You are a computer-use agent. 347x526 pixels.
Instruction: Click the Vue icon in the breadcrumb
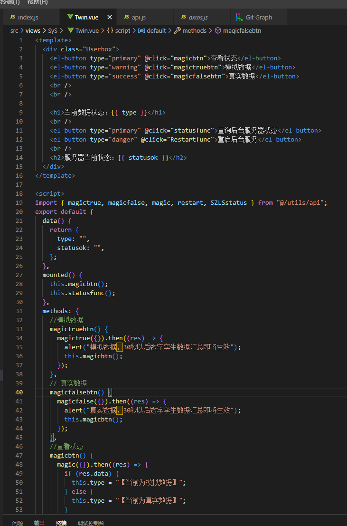tap(70, 30)
